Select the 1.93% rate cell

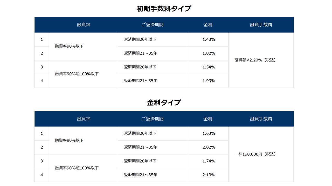point(209,81)
